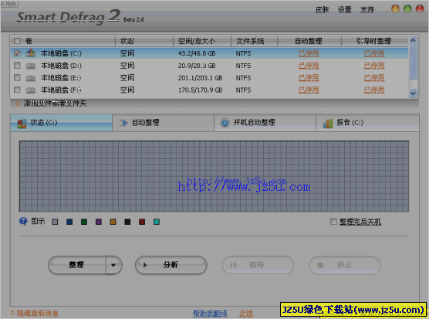This screenshot has height=319, width=429.
Task: Click the purple legend color swatch
Action: (99, 222)
